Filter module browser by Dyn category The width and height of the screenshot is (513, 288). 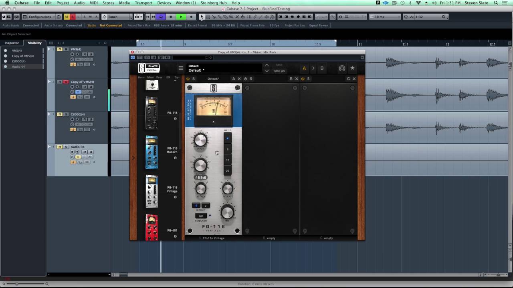177,77
